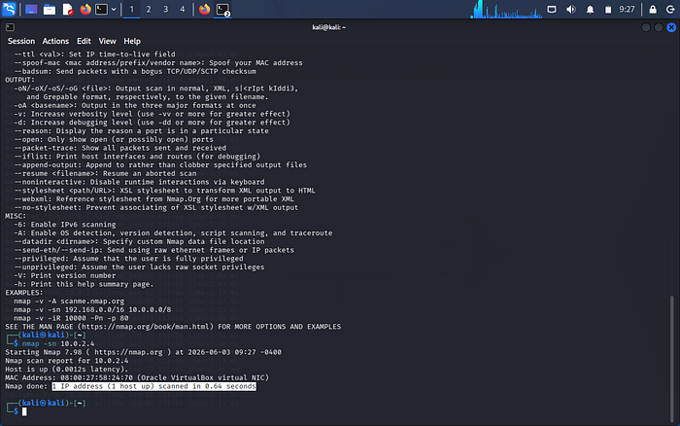Open the Actions menu

[55, 41]
